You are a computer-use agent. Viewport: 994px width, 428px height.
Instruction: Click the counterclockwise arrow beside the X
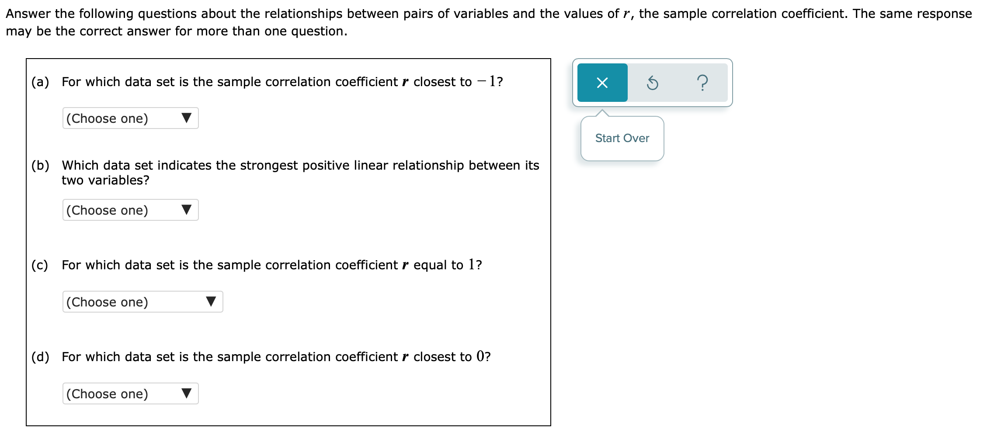(x=653, y=83)
